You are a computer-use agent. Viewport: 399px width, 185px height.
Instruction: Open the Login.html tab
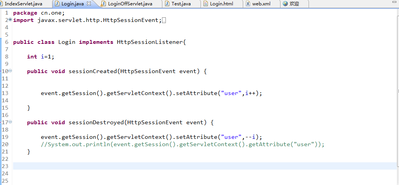[x=221, y=4]
